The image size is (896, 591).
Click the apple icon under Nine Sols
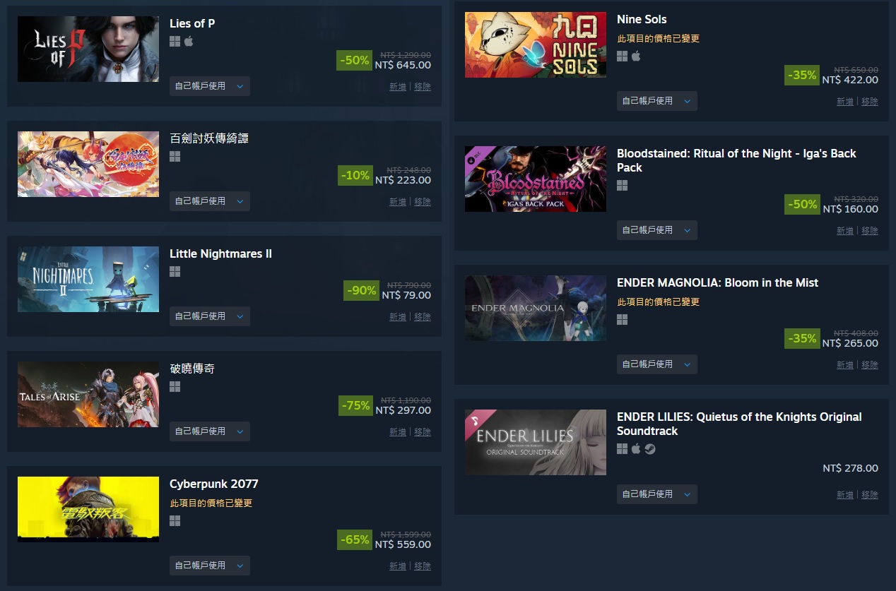click(636, 56)
